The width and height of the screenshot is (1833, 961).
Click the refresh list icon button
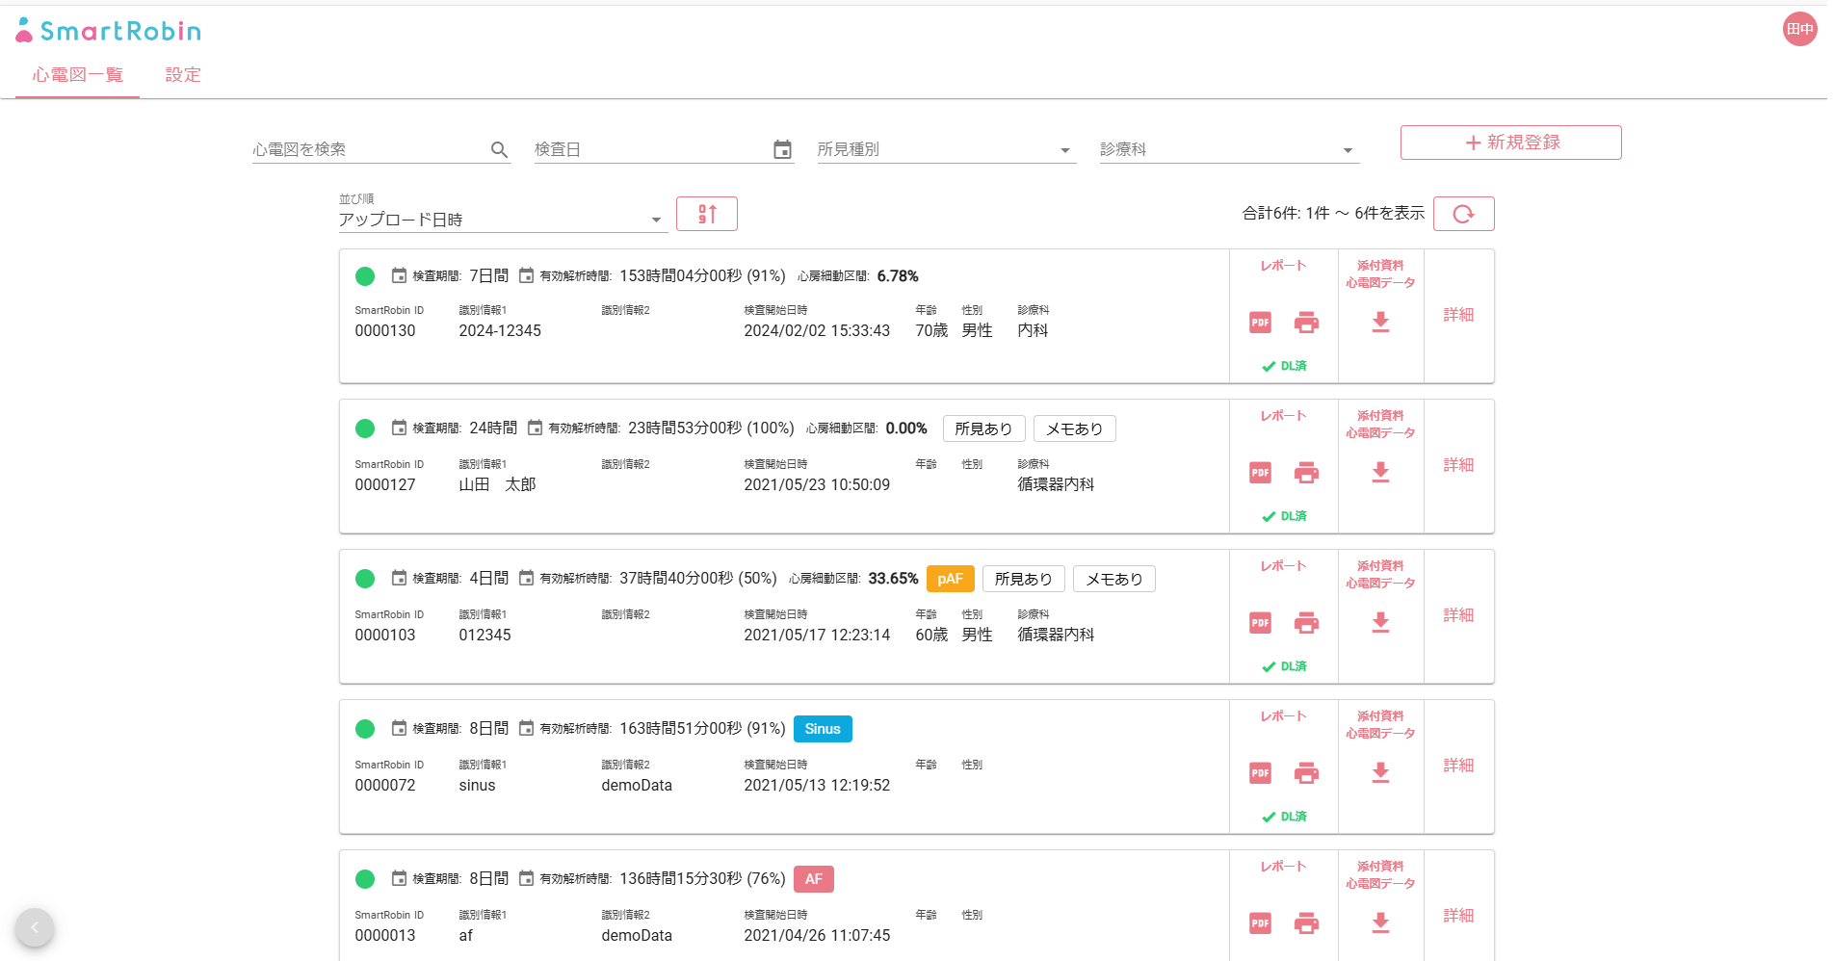click(x=1463, y=214)
